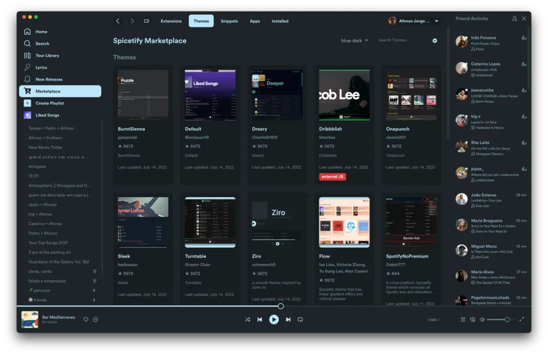Click the friend activity people icon

[x=514, y=18]
